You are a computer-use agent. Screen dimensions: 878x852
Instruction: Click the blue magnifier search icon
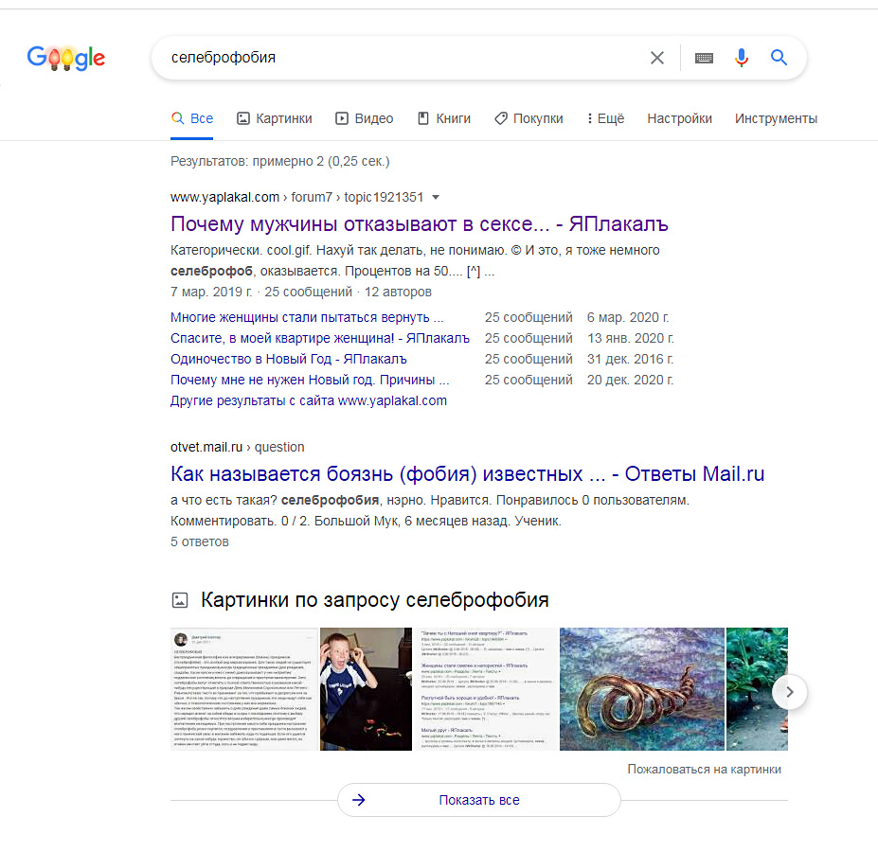779,57
